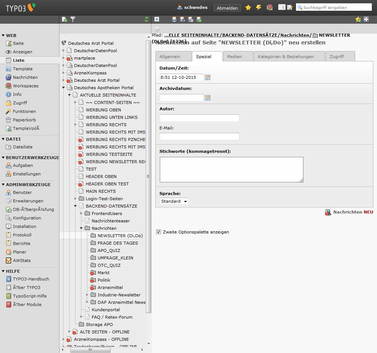Click the Abmelden button
This screenshot has height=353, width=377.
tap(227, 8)
